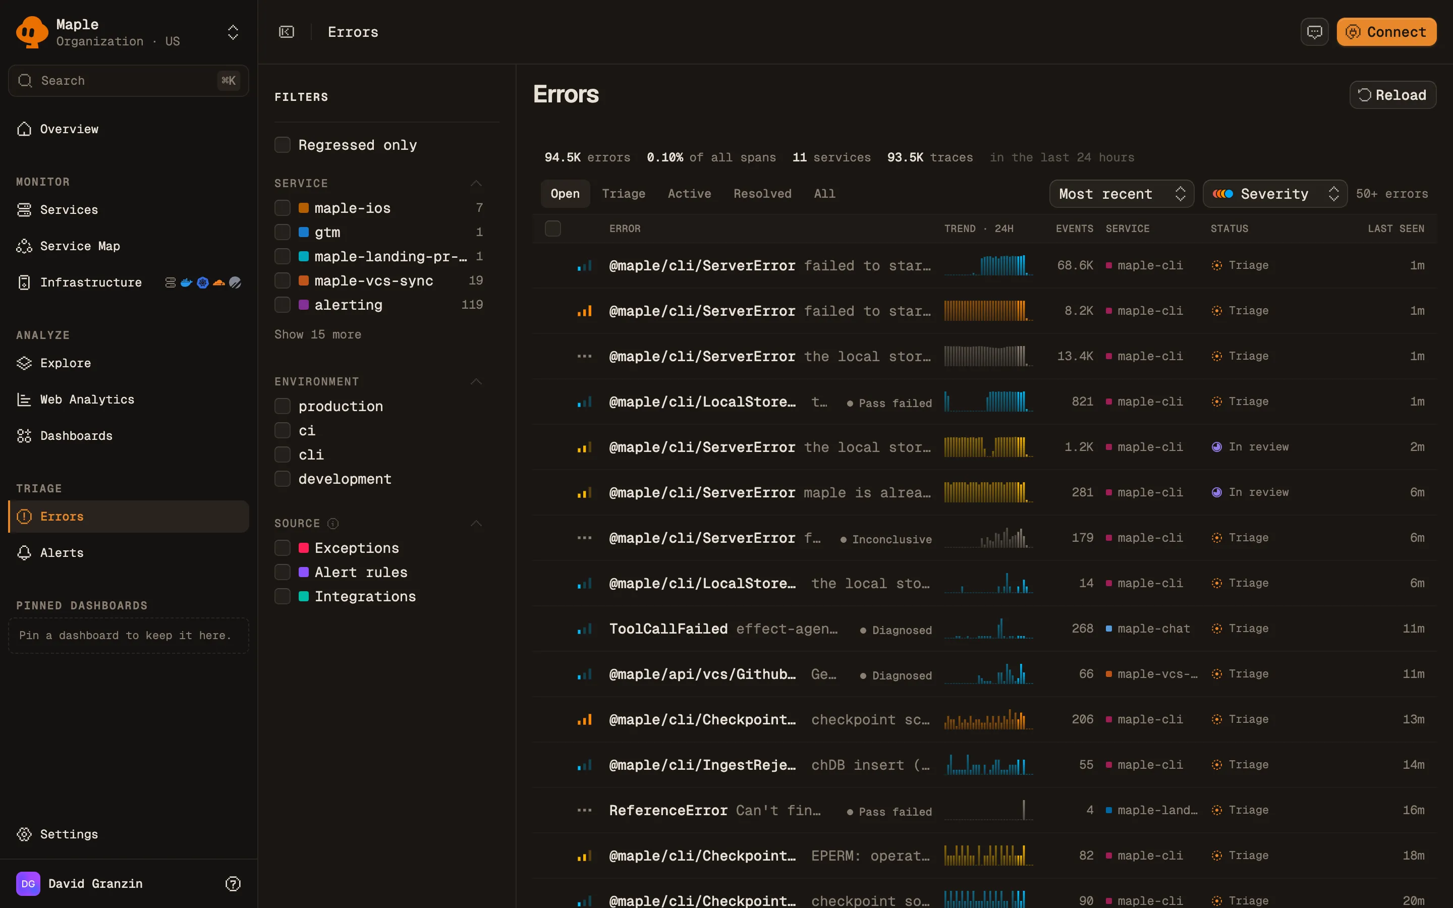Click the info icon next to Source

[333, 524]
